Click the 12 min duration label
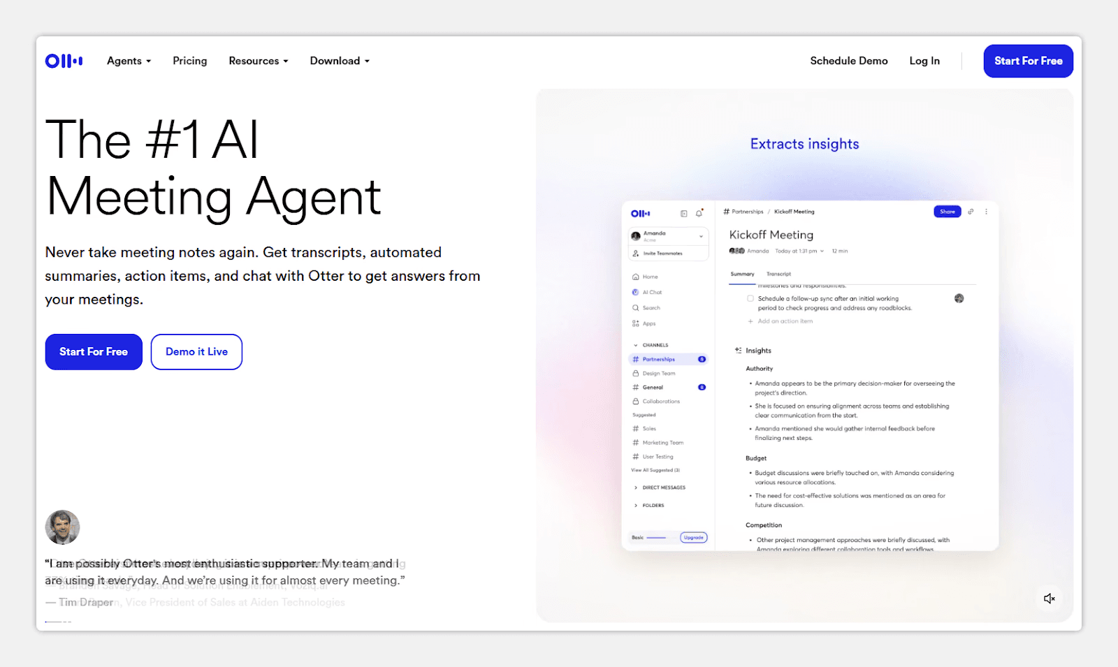This screenshot has width=1118, height=667. coord(840,251)
